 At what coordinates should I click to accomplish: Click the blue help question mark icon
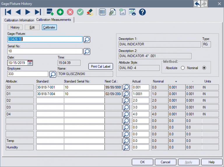click(x=142, y=12)
